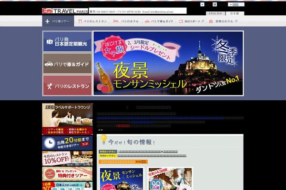286x190 pixels.
Task: Click red ココ! label on 20分前 banner
Action: point(85,144)
